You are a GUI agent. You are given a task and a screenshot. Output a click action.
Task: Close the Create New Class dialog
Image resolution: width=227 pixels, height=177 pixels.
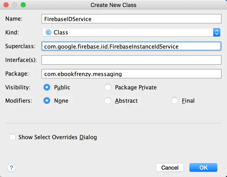(x=7, y=5)
